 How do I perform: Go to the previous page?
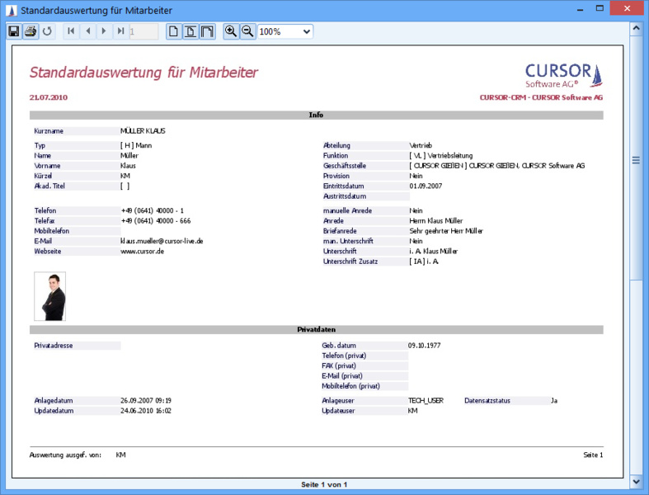pyautogui.click(x=87, y=31)
